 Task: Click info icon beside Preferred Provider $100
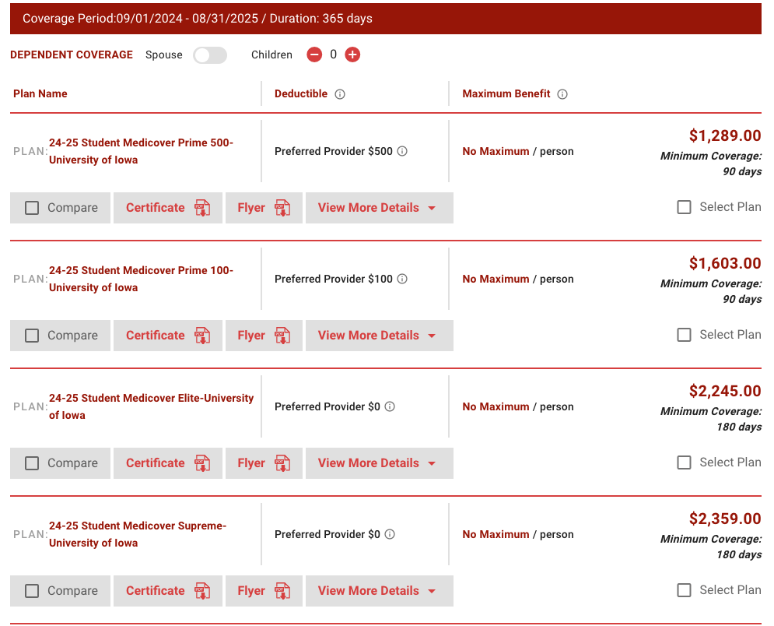tap(402, 279)
